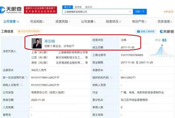
Task: Click the help icon next to 统一社会信用代码
Action: 27,78
